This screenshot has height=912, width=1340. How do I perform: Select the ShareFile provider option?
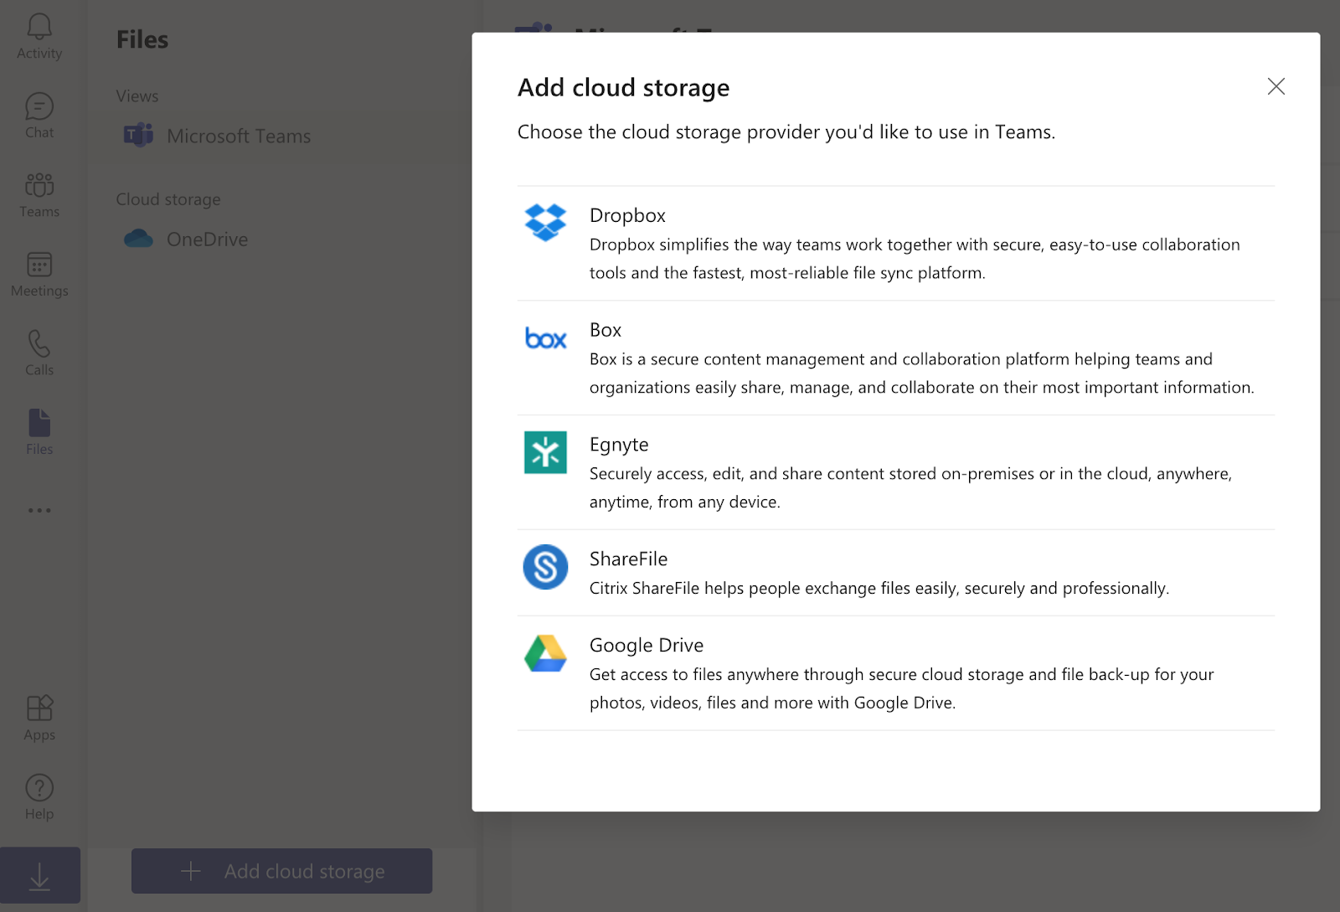click(x=896, y=573)
